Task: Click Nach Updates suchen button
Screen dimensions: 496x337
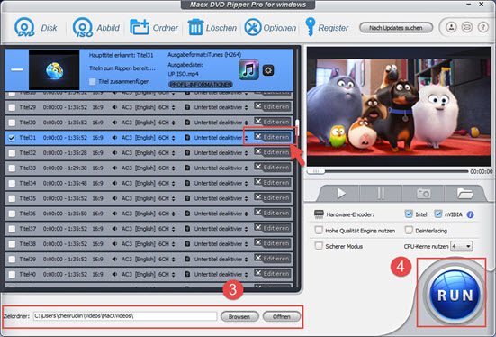Action: pyautogui.click(x=396, y=28)
